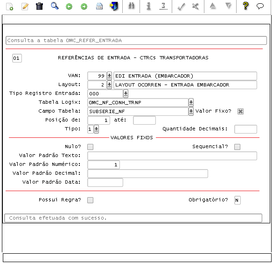Viewport: 273px width, 264px height.
Task: Click the Valor Padrão Numérico field
Action: [104, 164]
